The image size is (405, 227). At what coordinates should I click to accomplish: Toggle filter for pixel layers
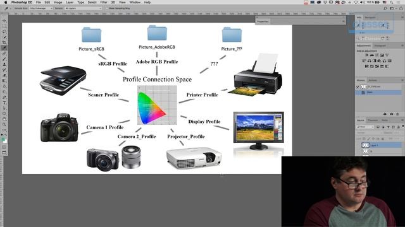(x=378, y=127)
